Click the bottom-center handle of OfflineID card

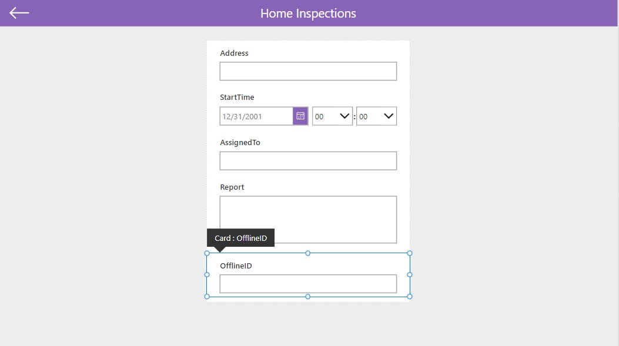(308, 297)
